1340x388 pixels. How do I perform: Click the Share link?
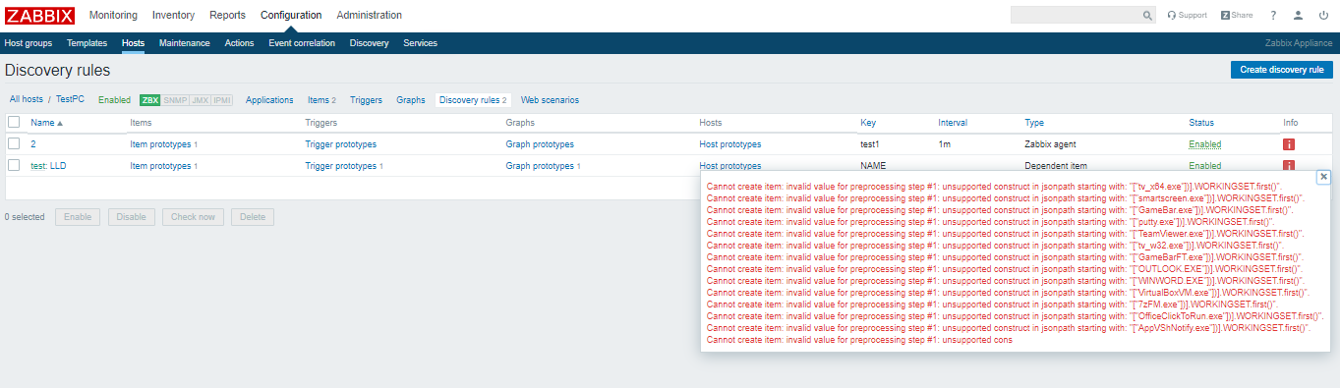click(1237, 16)
